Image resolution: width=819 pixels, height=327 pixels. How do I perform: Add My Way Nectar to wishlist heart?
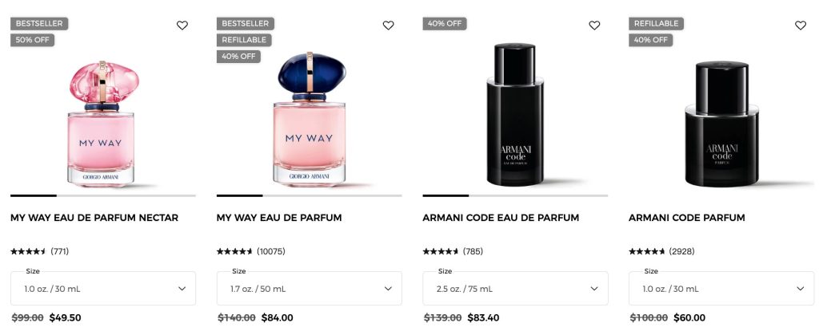[x=182, y=25]
